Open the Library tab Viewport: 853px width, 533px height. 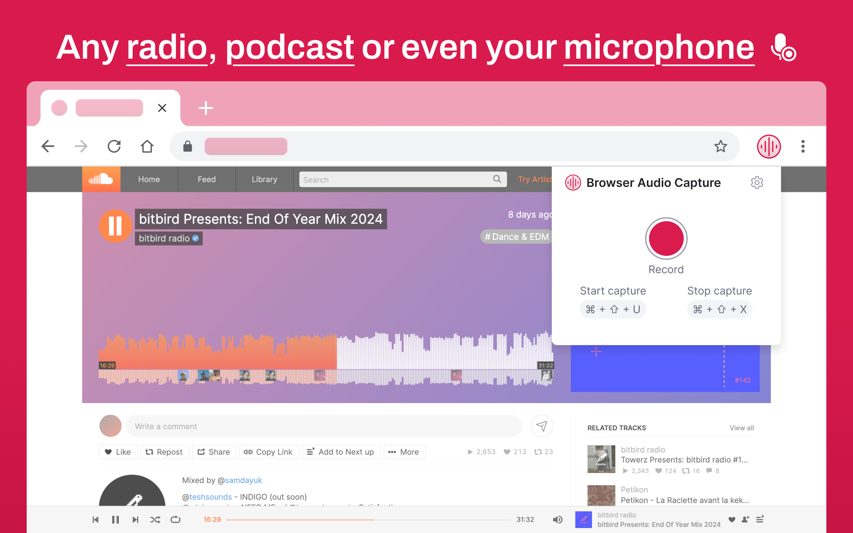264,180
